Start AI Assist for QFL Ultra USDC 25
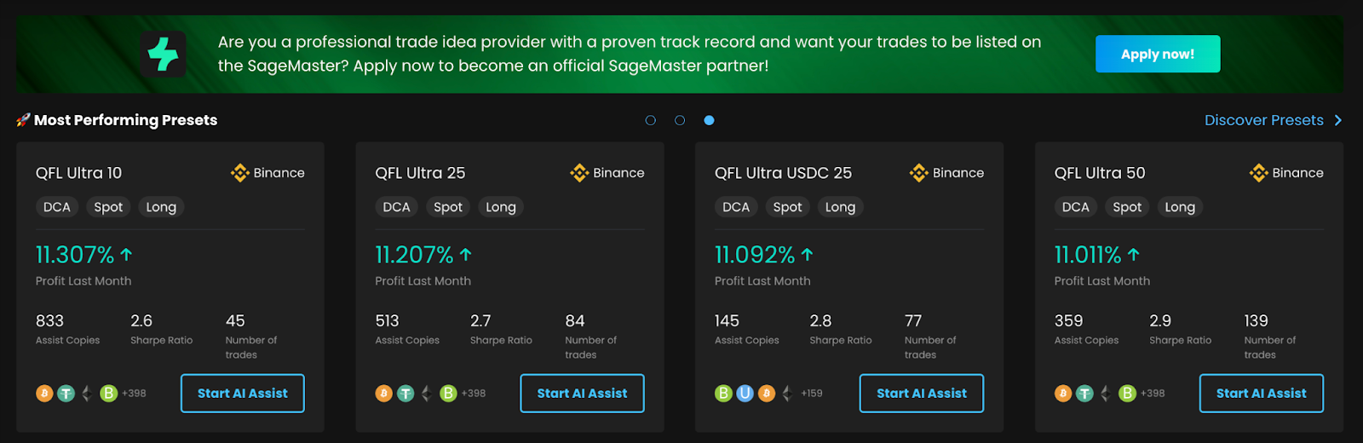Image resolution: width=1363 pixels, height=443 pixels. point(922,394)
